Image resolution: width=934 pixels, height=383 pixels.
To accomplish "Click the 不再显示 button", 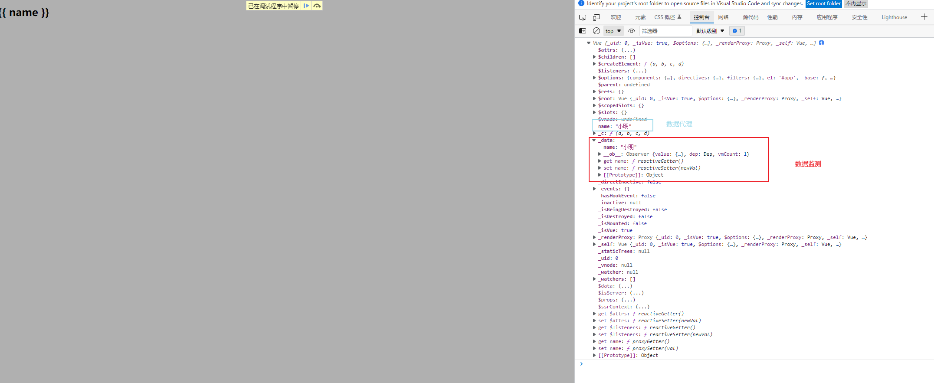I will (856, 3).
